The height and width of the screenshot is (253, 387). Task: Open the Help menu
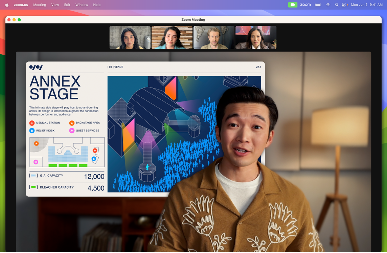[97, 4]
